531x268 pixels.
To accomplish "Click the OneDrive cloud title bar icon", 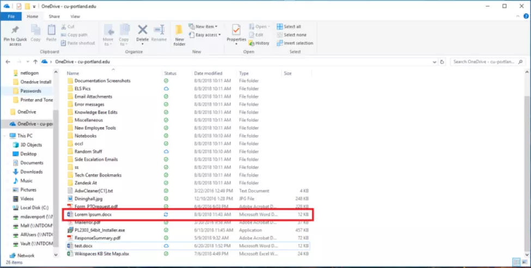I will [7, 6].
